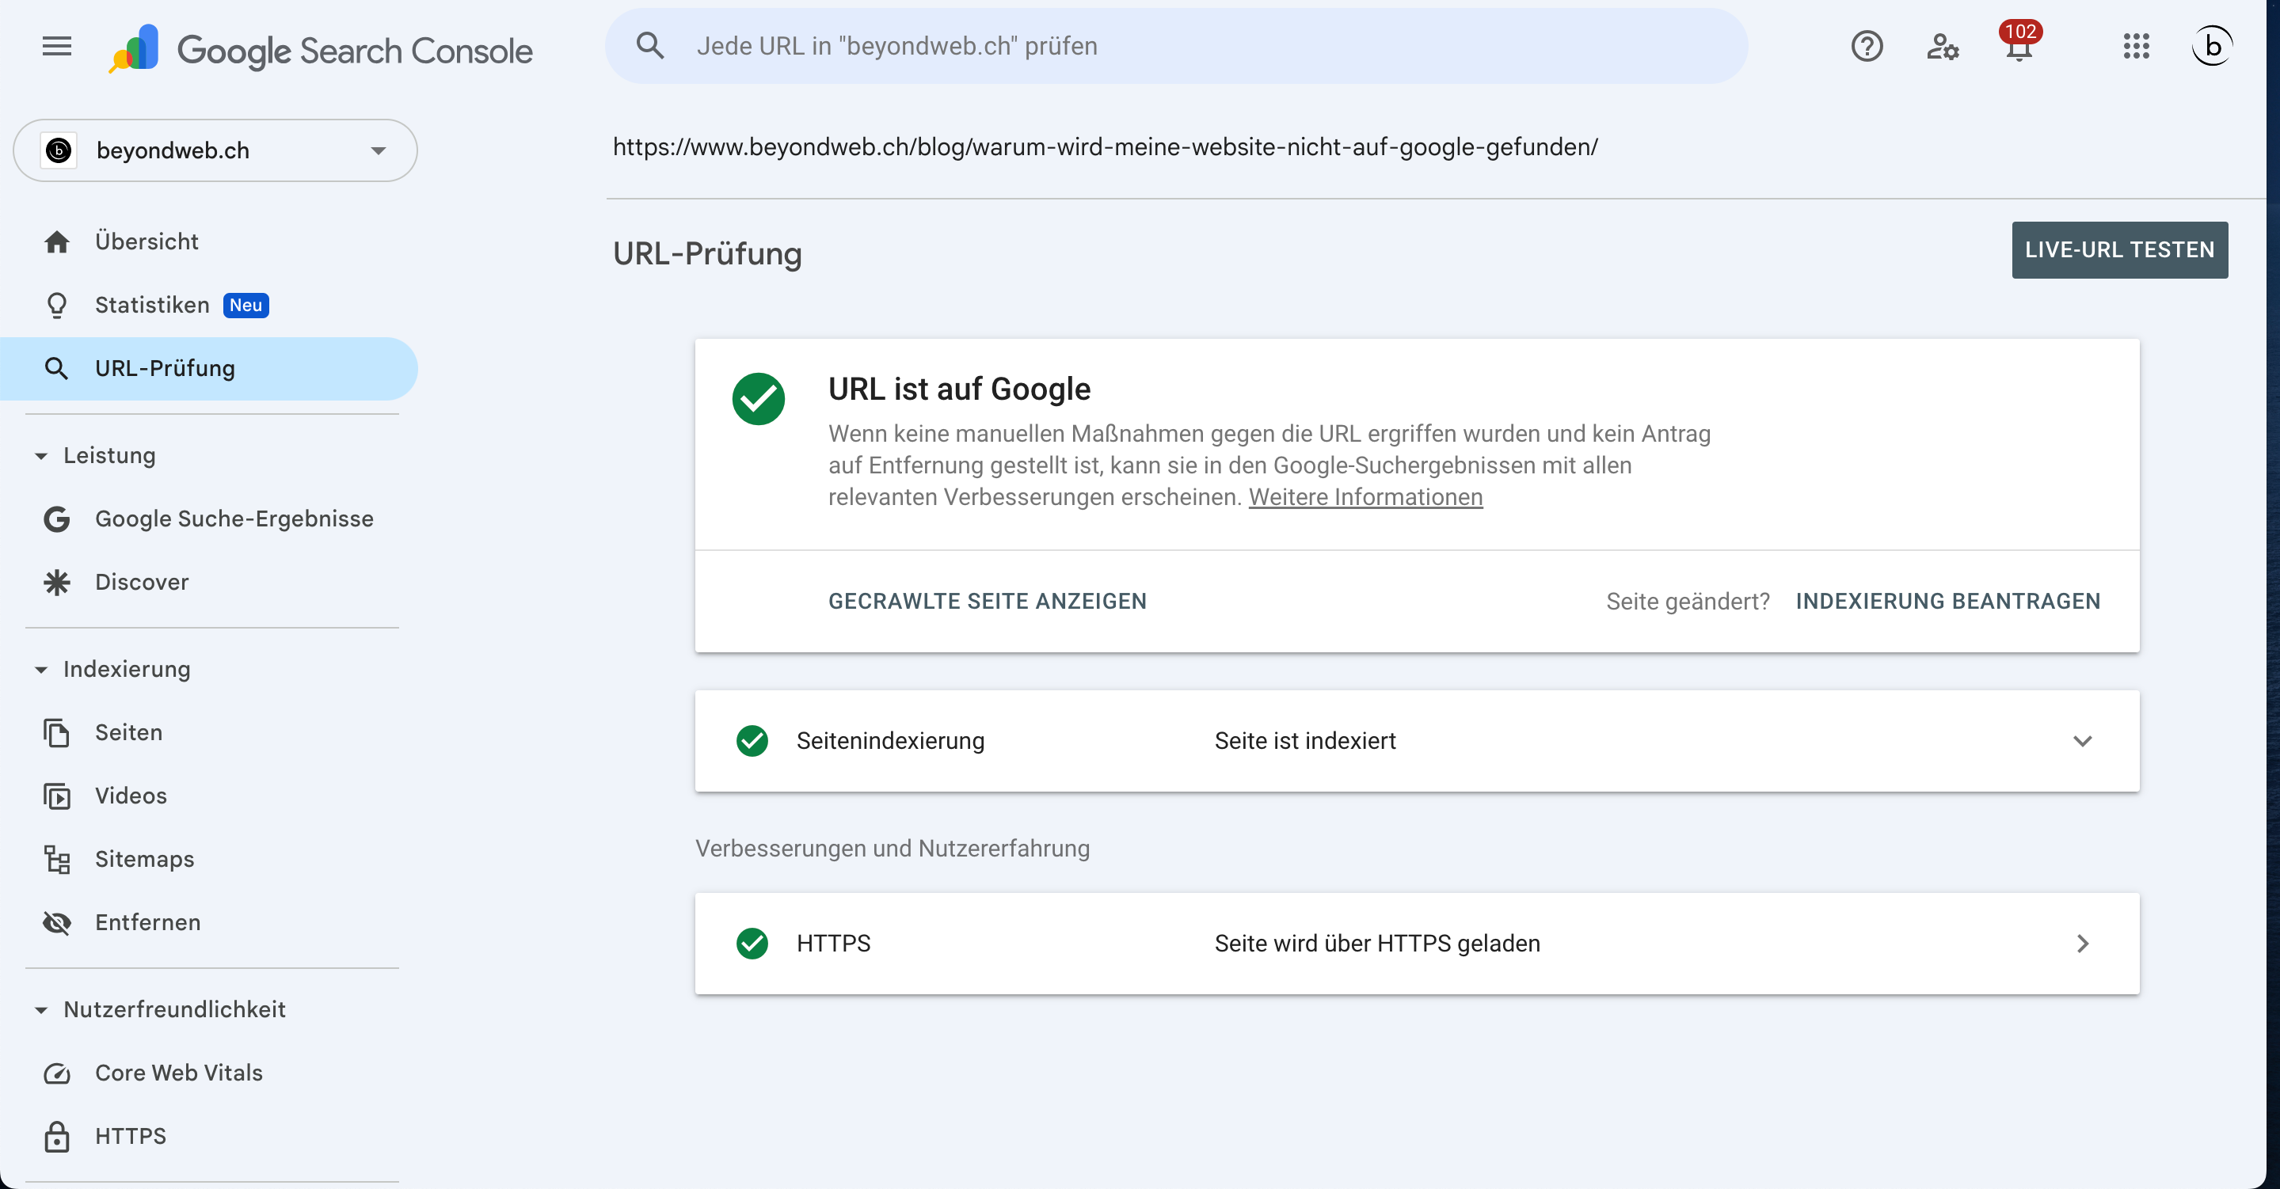
Task: Open HTTPS details via right chevron
Action: coord(2083,943)
